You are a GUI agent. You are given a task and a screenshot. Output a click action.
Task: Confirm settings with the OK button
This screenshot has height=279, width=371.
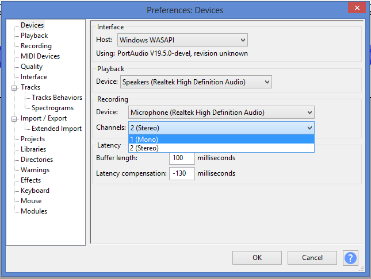tap(257, 258)
